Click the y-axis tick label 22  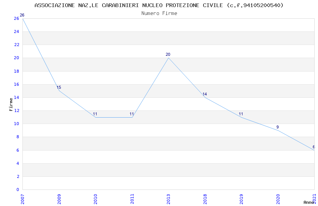[x=16, y=45]
